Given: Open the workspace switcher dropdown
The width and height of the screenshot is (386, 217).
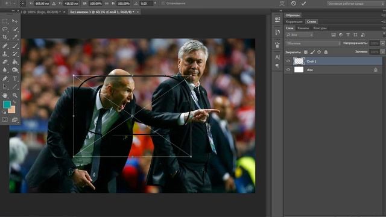Looking at the screenshot, I should tap(356, 4).
